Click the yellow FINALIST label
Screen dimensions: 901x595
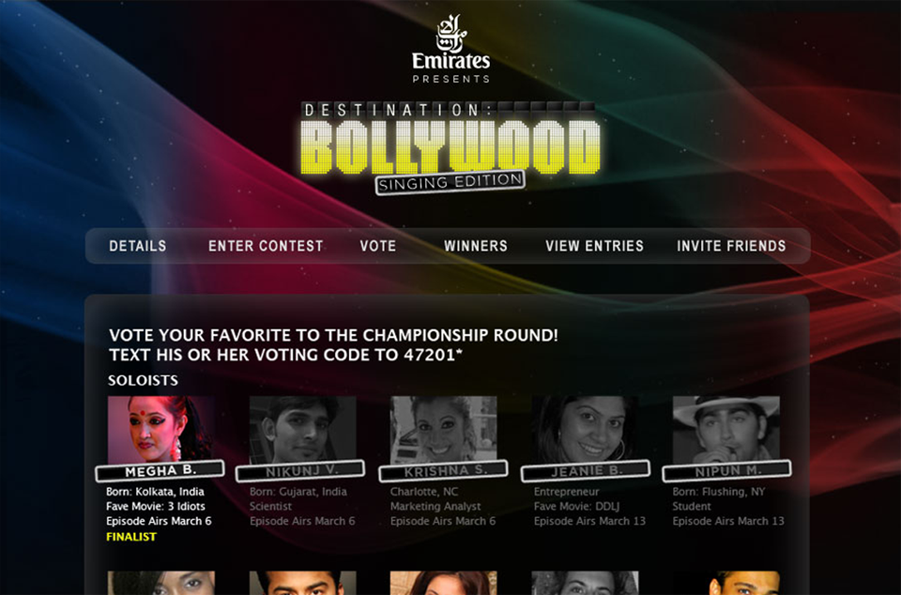click(131, 537)
